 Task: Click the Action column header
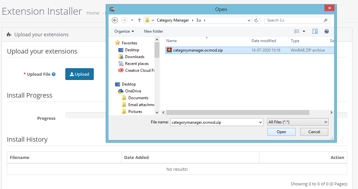337,157
